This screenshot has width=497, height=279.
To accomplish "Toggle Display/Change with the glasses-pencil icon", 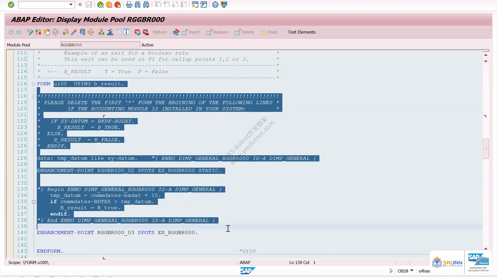I will [30, 32].
